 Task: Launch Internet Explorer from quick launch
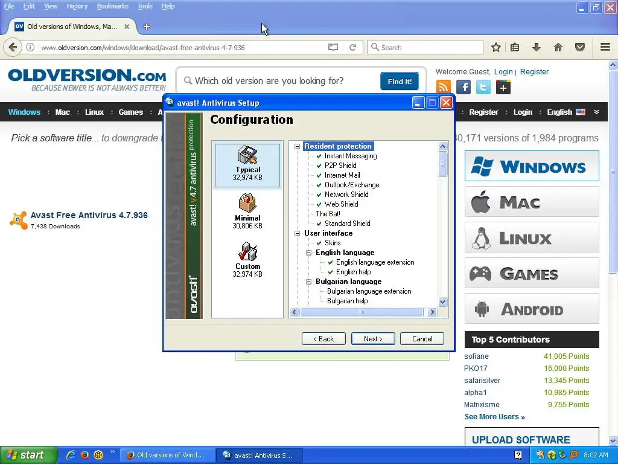(x=71, y=455)
